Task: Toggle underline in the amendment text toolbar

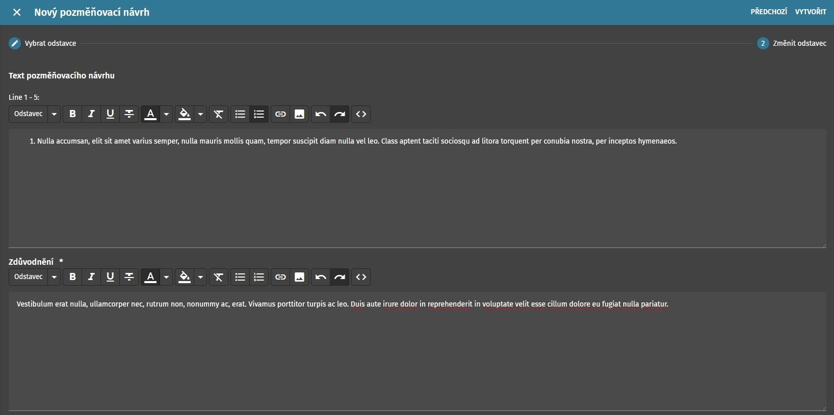Action: [110, 114]
